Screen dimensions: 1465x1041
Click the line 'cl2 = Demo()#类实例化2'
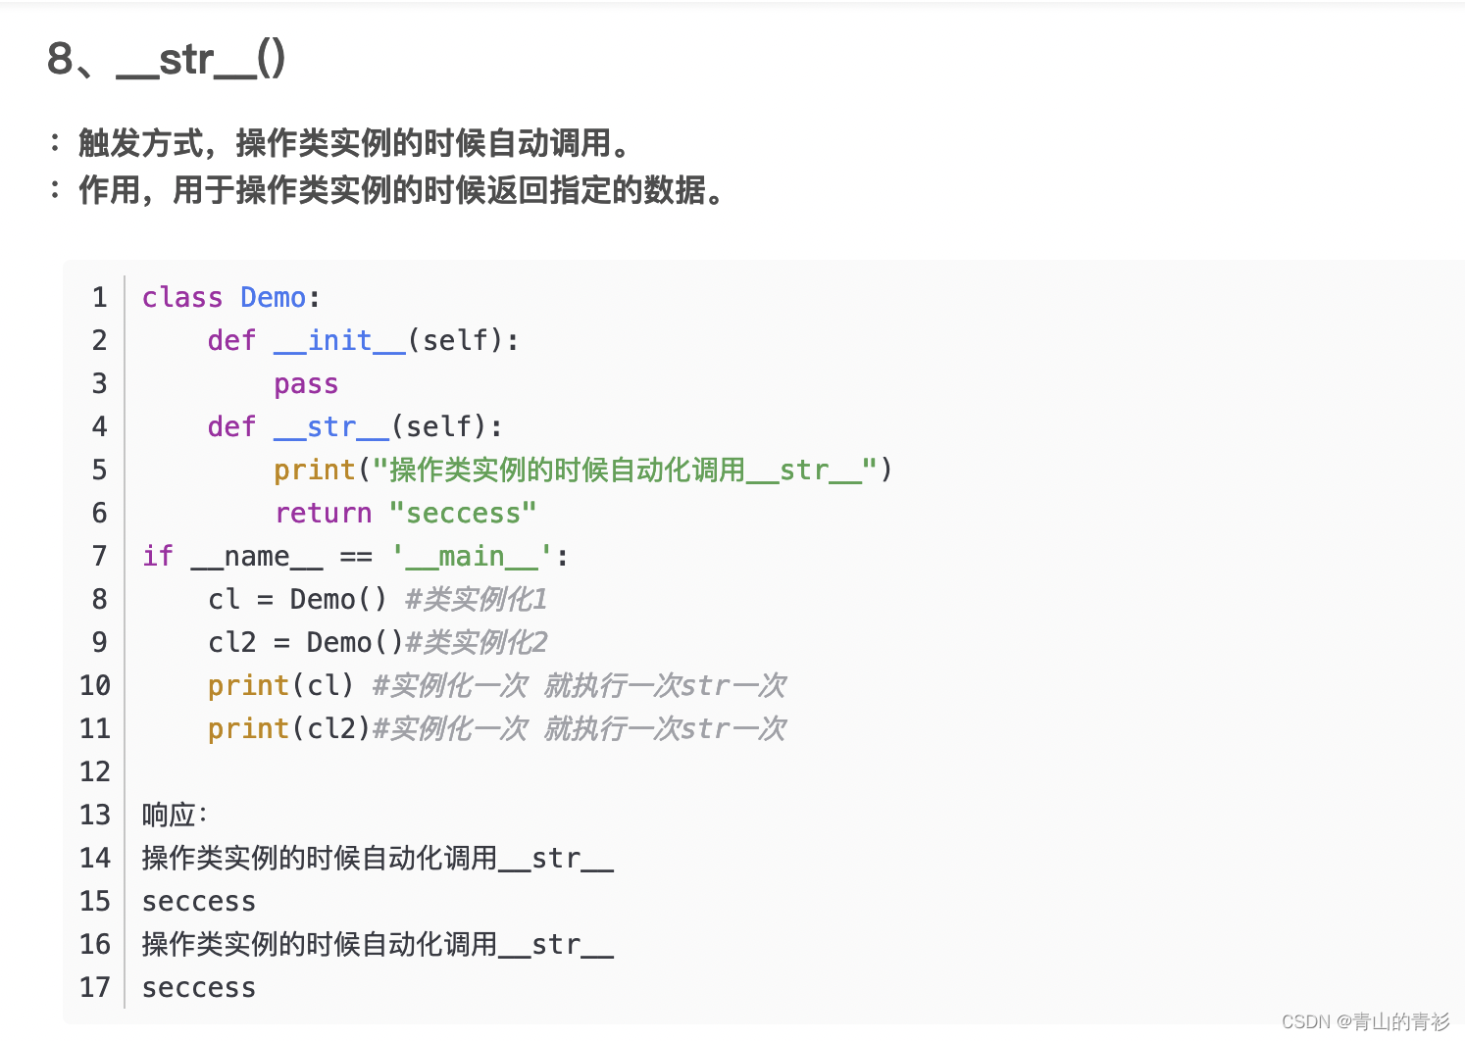tap(378, 642)
